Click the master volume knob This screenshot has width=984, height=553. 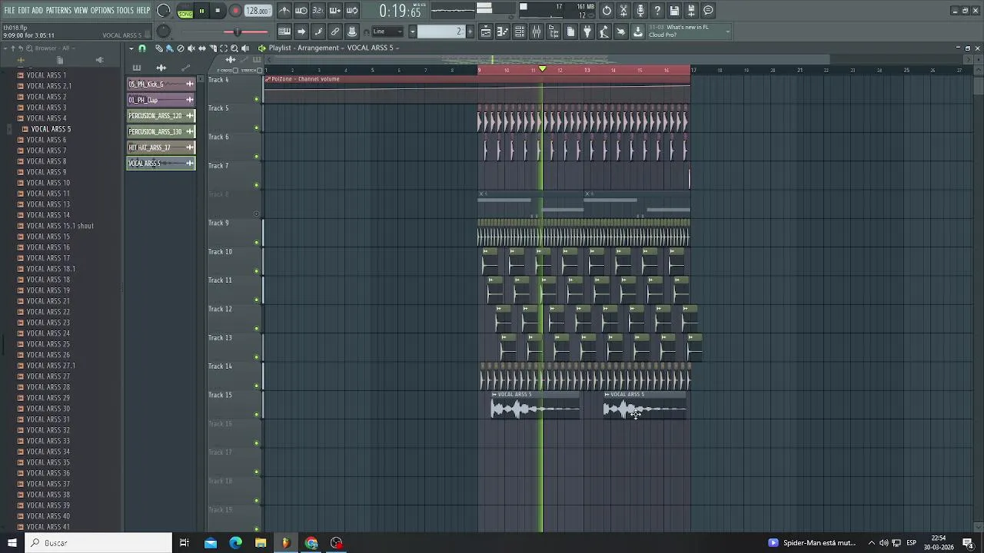pyautogui.click(x=163, y=11)
